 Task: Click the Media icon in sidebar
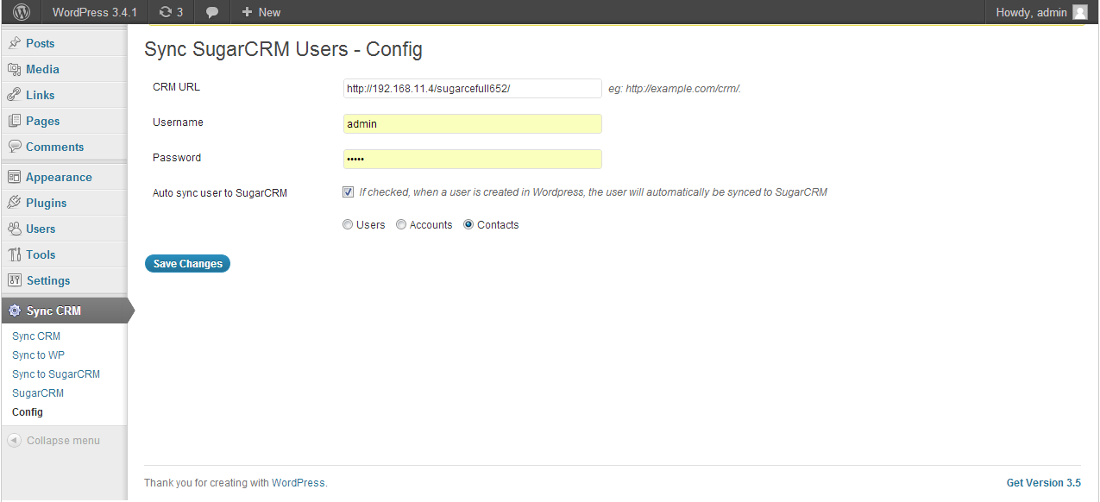pos(14,69)
